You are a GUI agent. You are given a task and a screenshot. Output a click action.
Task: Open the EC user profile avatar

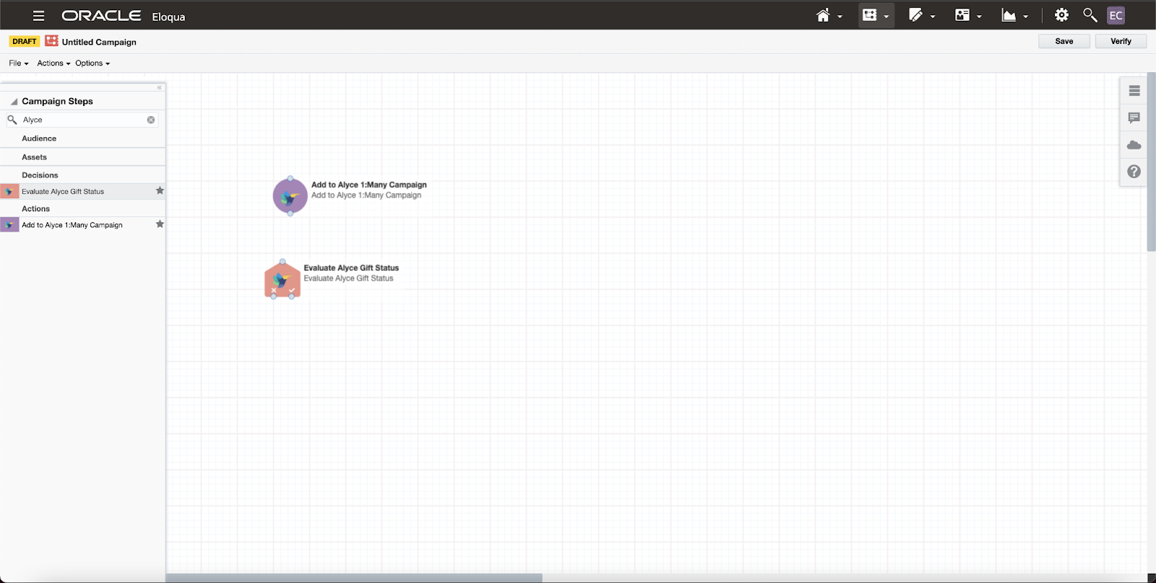(1116, 15)
